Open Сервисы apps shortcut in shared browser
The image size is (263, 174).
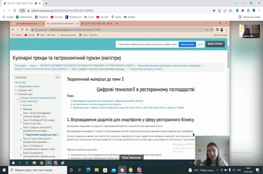pos(17,35)
